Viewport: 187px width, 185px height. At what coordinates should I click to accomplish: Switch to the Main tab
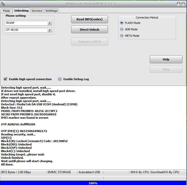pyautogui.click(x=6, y=11)
